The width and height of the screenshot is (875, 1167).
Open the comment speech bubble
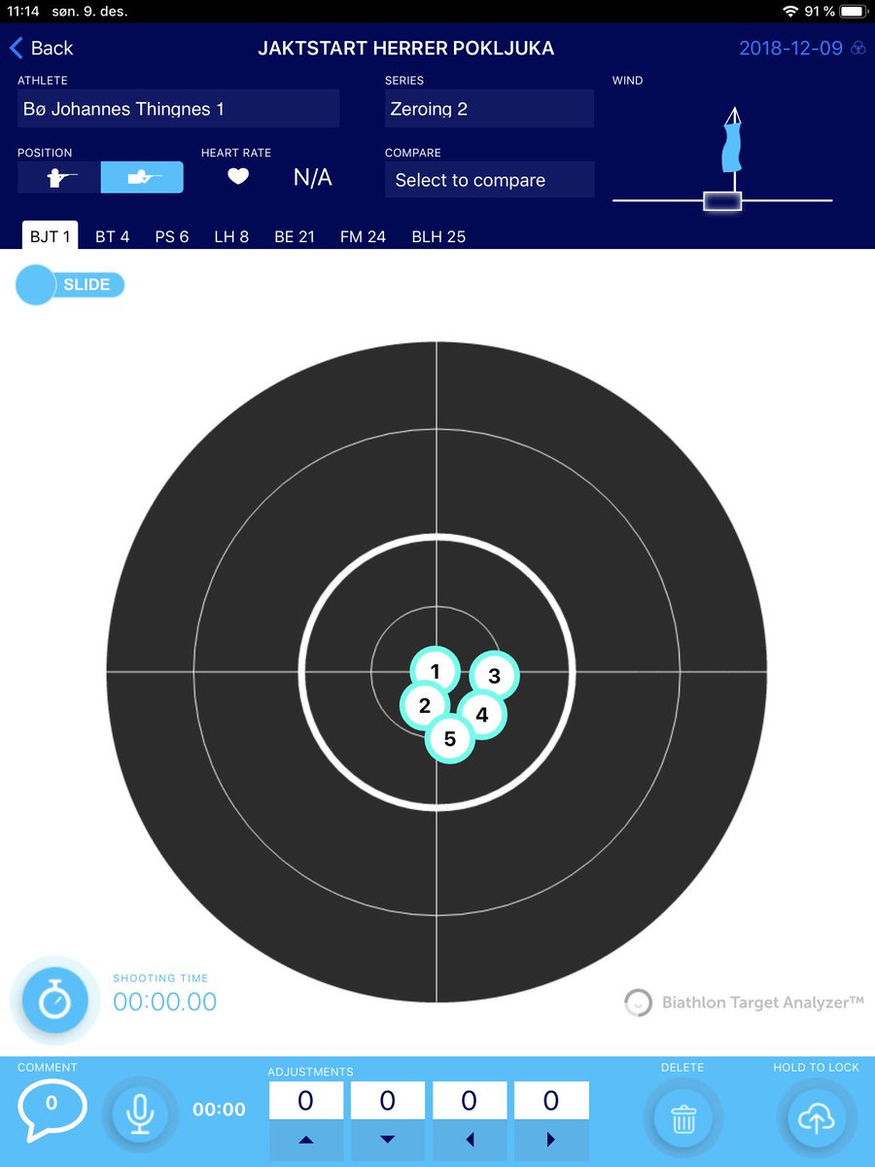tap(52, 1111)
